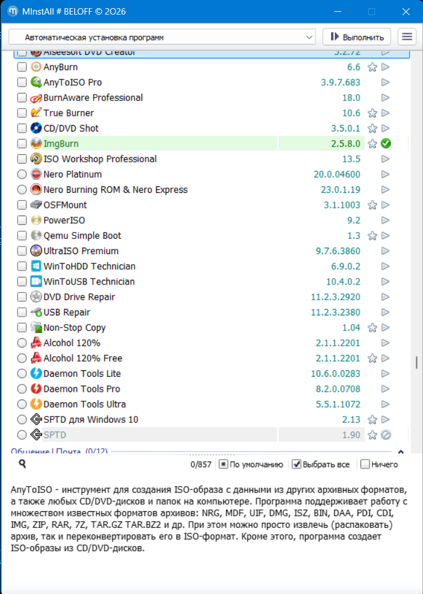Click the run arrow for AnyToISO Pro
The image size is (423, 594).
386,82
